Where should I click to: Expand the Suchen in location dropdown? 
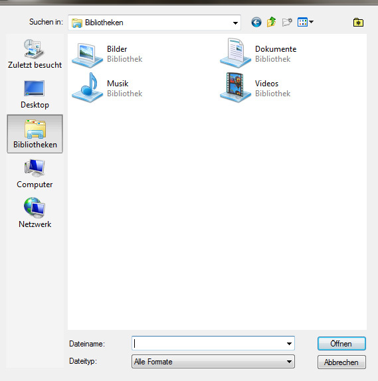tap(235, 23)
